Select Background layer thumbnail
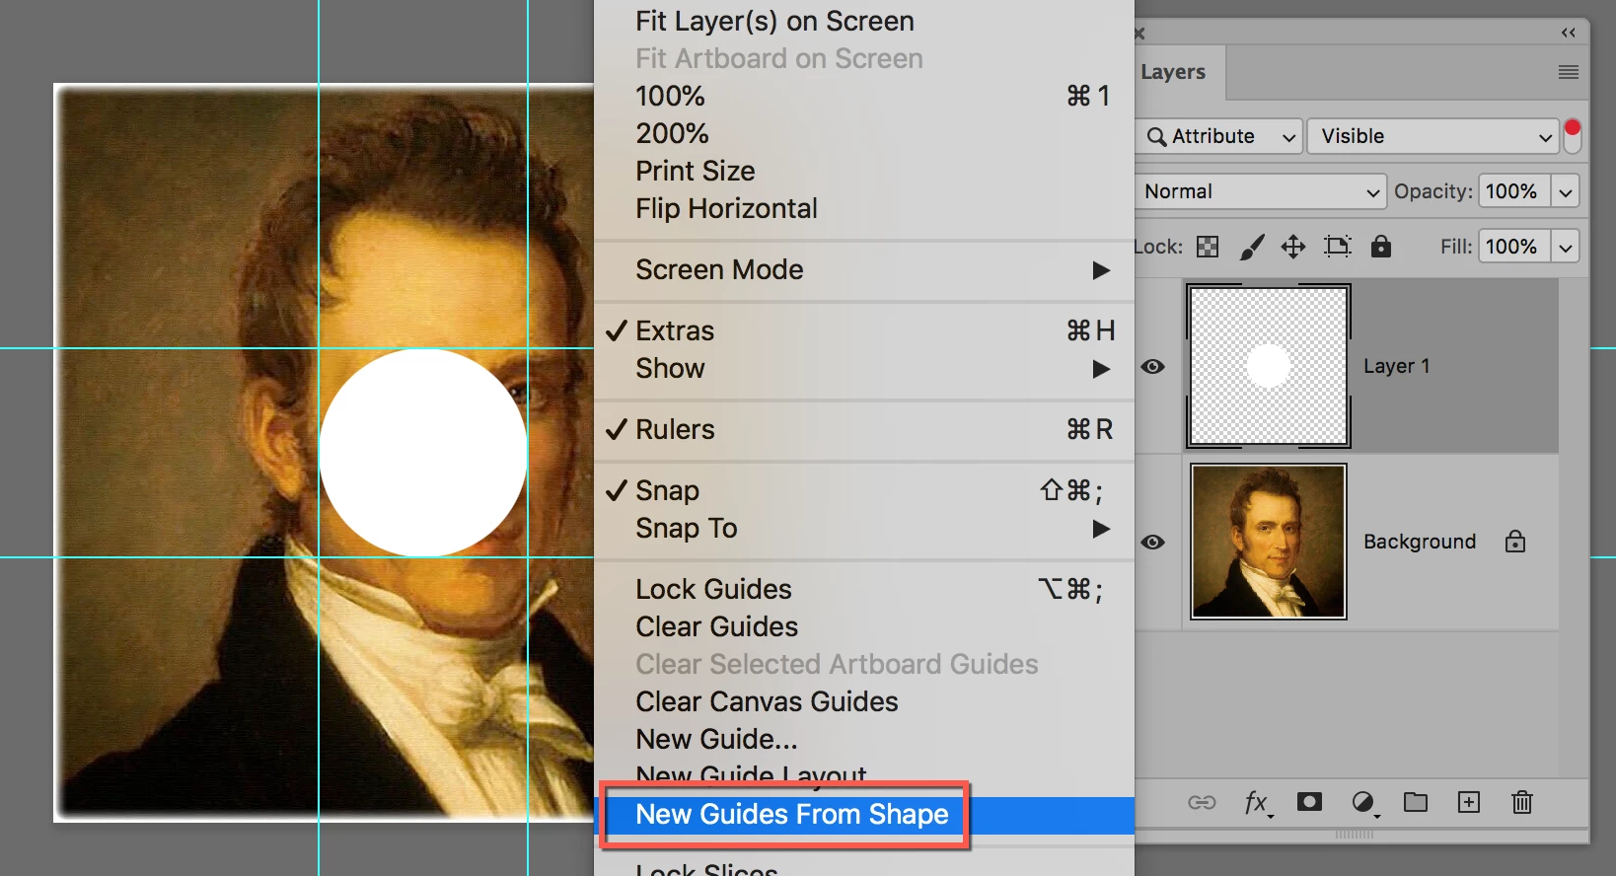 1269,542
